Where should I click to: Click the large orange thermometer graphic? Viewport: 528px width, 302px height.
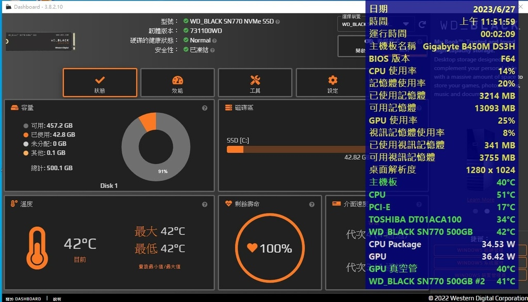tap(37, 248)
